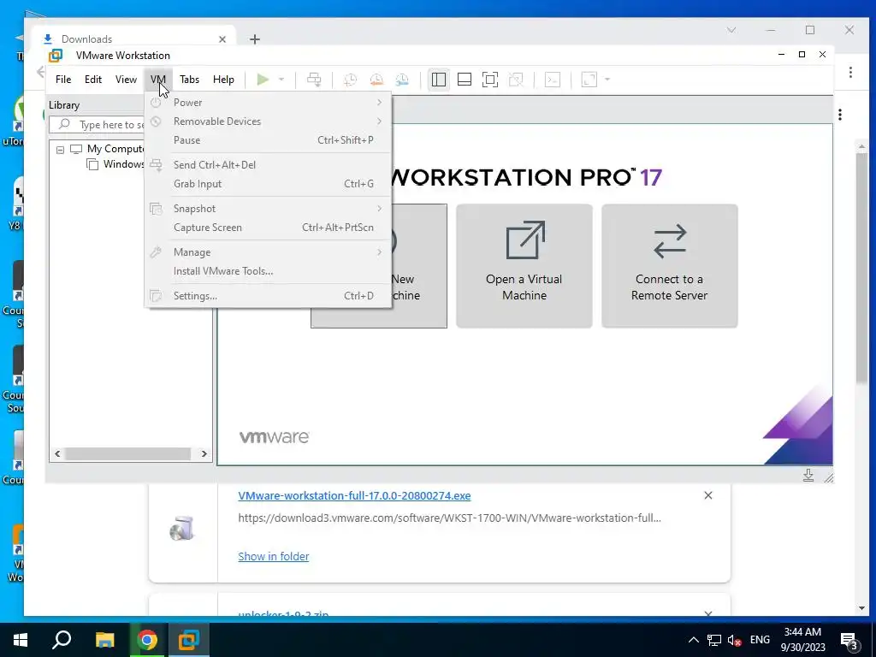The height and width of the screenshot is (657, 876).
Task: Open the View menu
Action: click(126, 80)
